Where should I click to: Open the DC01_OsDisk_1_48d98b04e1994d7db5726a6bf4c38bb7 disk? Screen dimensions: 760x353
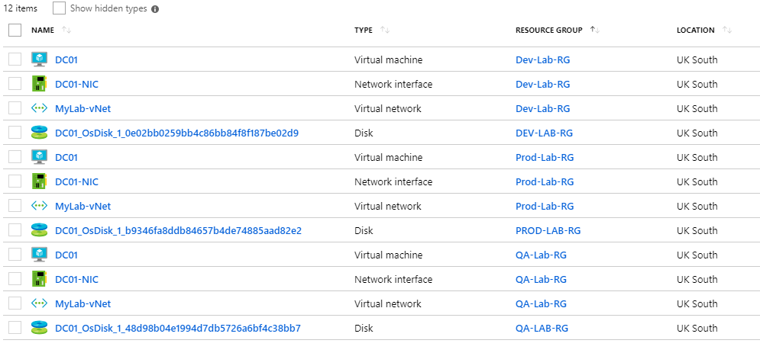click(178, 328)
